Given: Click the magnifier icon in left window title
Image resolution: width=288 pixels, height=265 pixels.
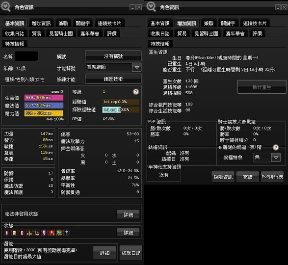Looking at the screenshot, I should tap(6, 6).
